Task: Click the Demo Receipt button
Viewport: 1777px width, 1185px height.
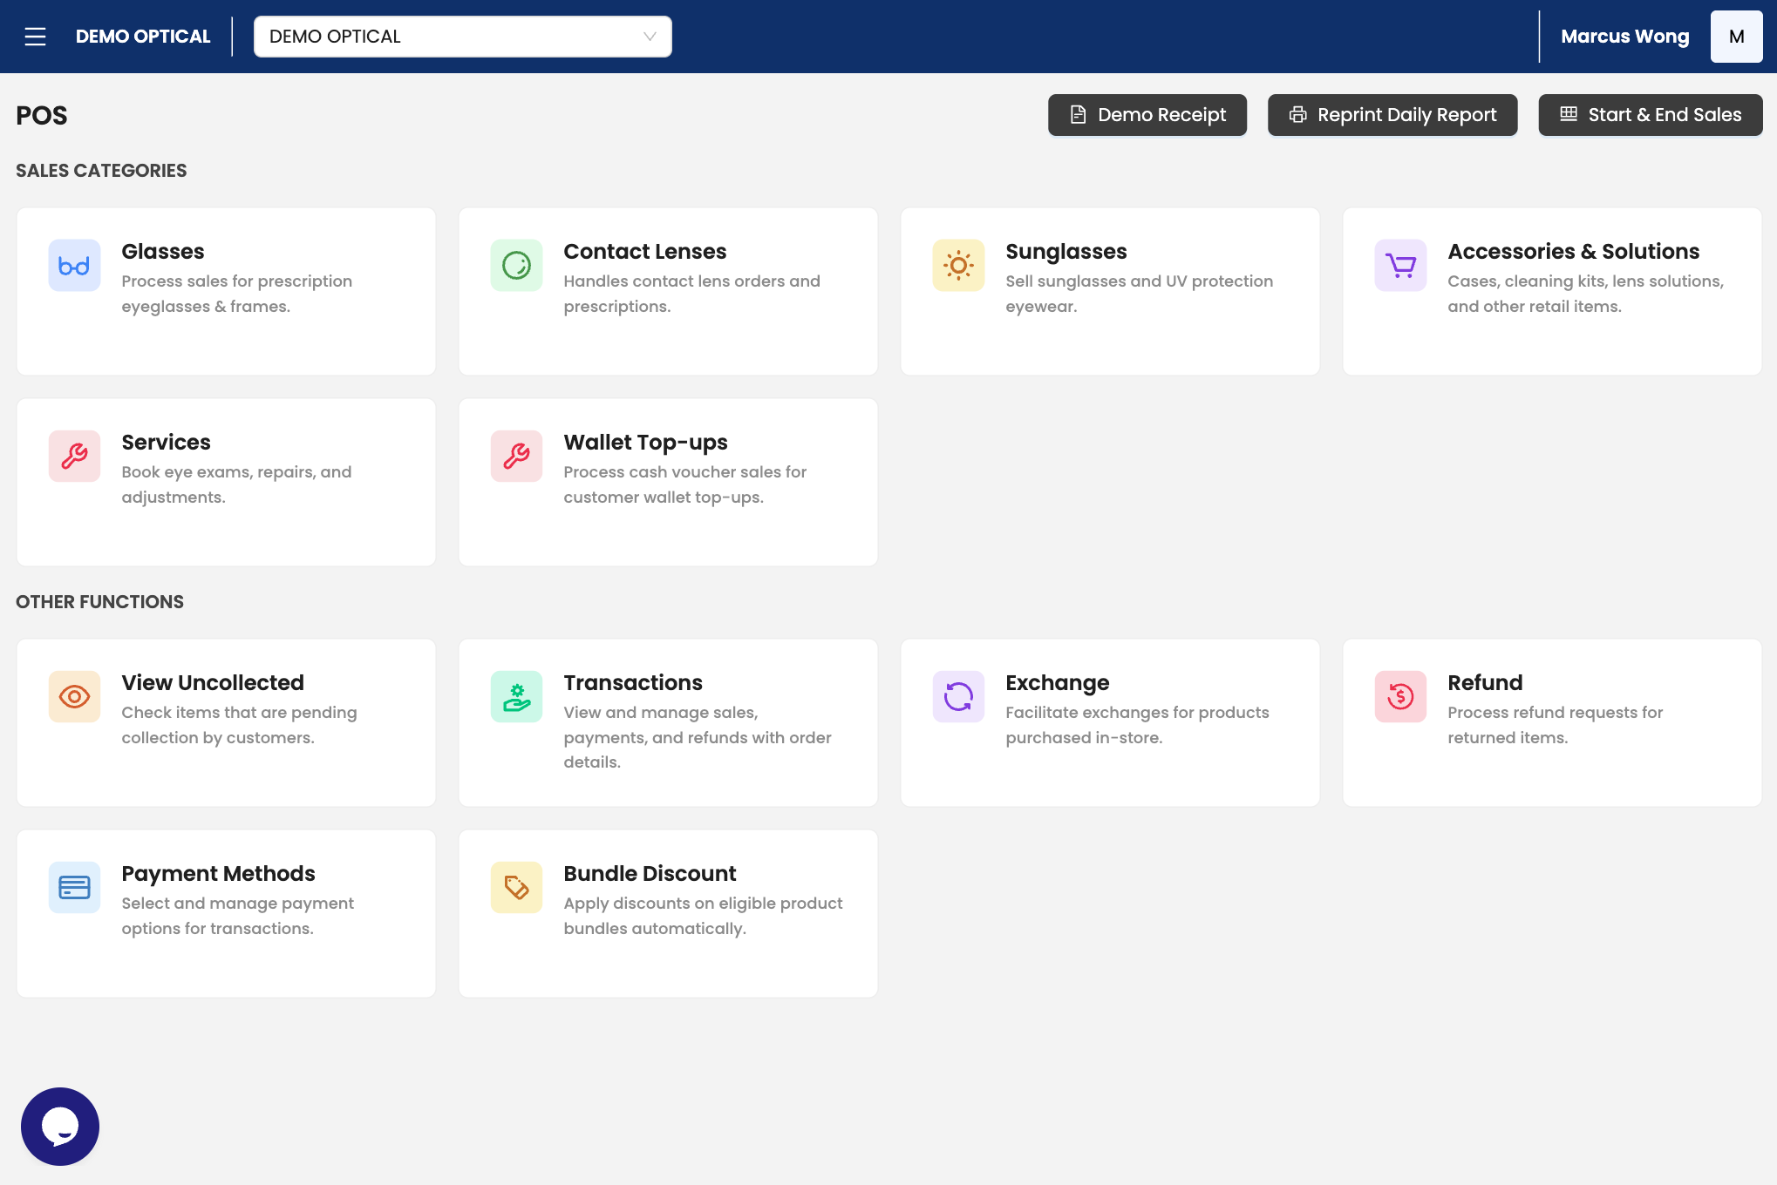Action: coord(1147,115)
